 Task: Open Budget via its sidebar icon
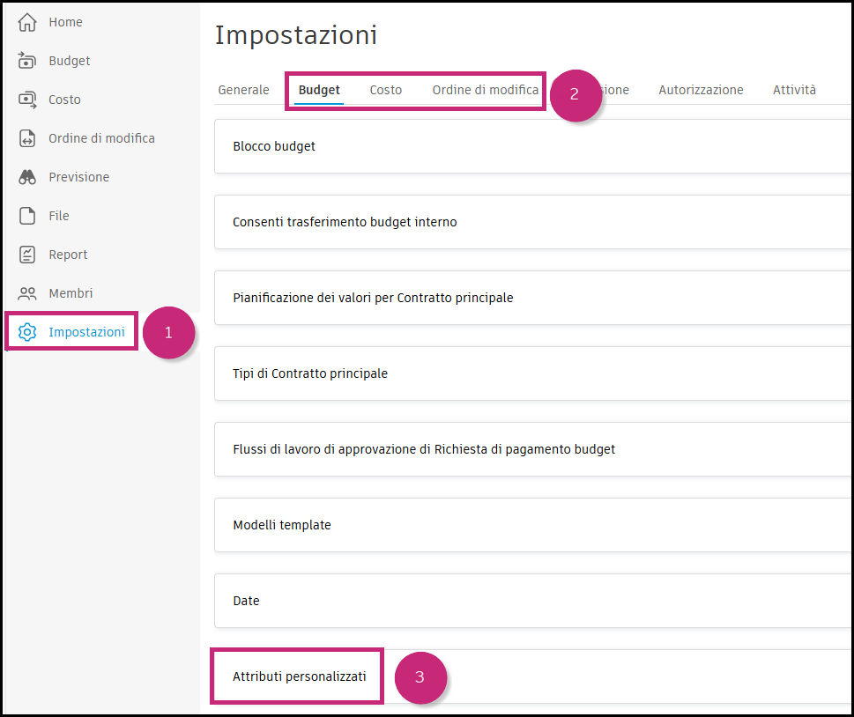tap(26, 60)
